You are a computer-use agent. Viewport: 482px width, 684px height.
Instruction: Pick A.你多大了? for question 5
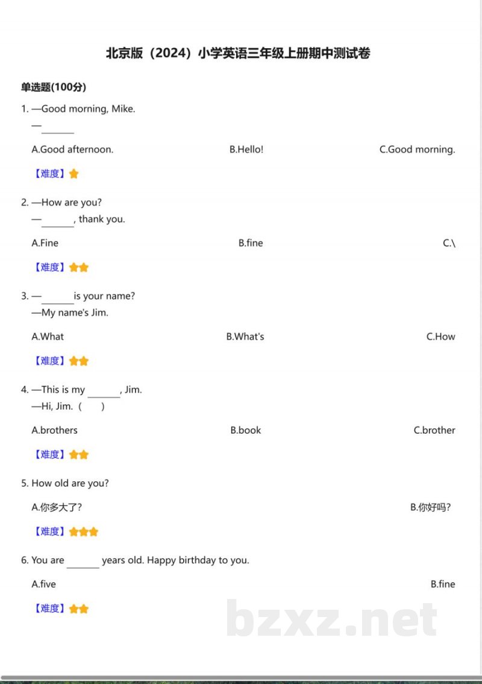pyautogui.click(x=57, y=507)
